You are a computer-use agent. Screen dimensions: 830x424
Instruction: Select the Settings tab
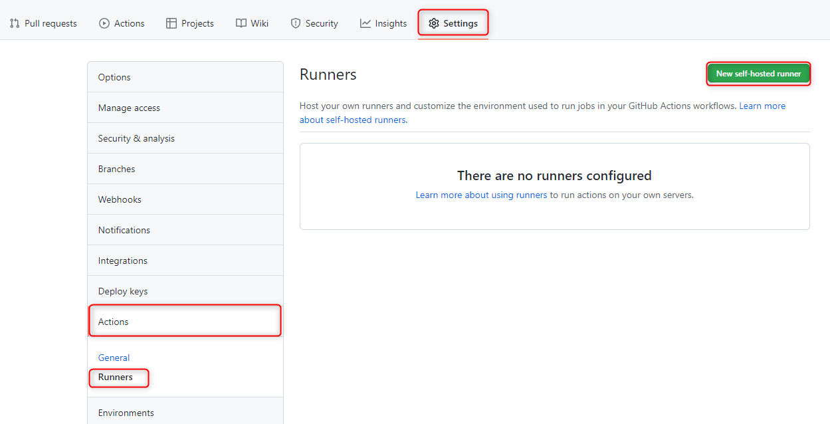pos(453,23)
